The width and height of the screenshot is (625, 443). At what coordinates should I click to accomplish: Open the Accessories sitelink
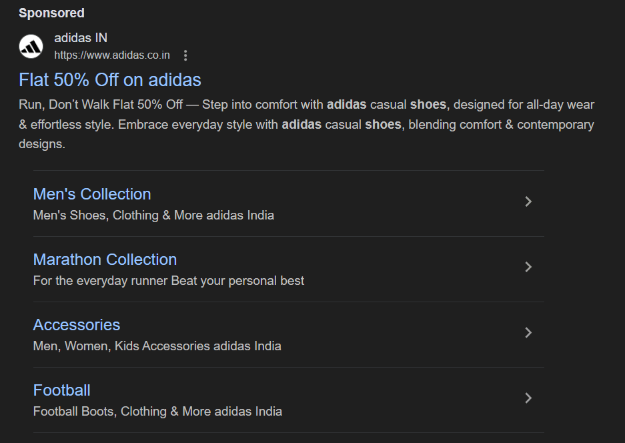(x=77, y=325)
